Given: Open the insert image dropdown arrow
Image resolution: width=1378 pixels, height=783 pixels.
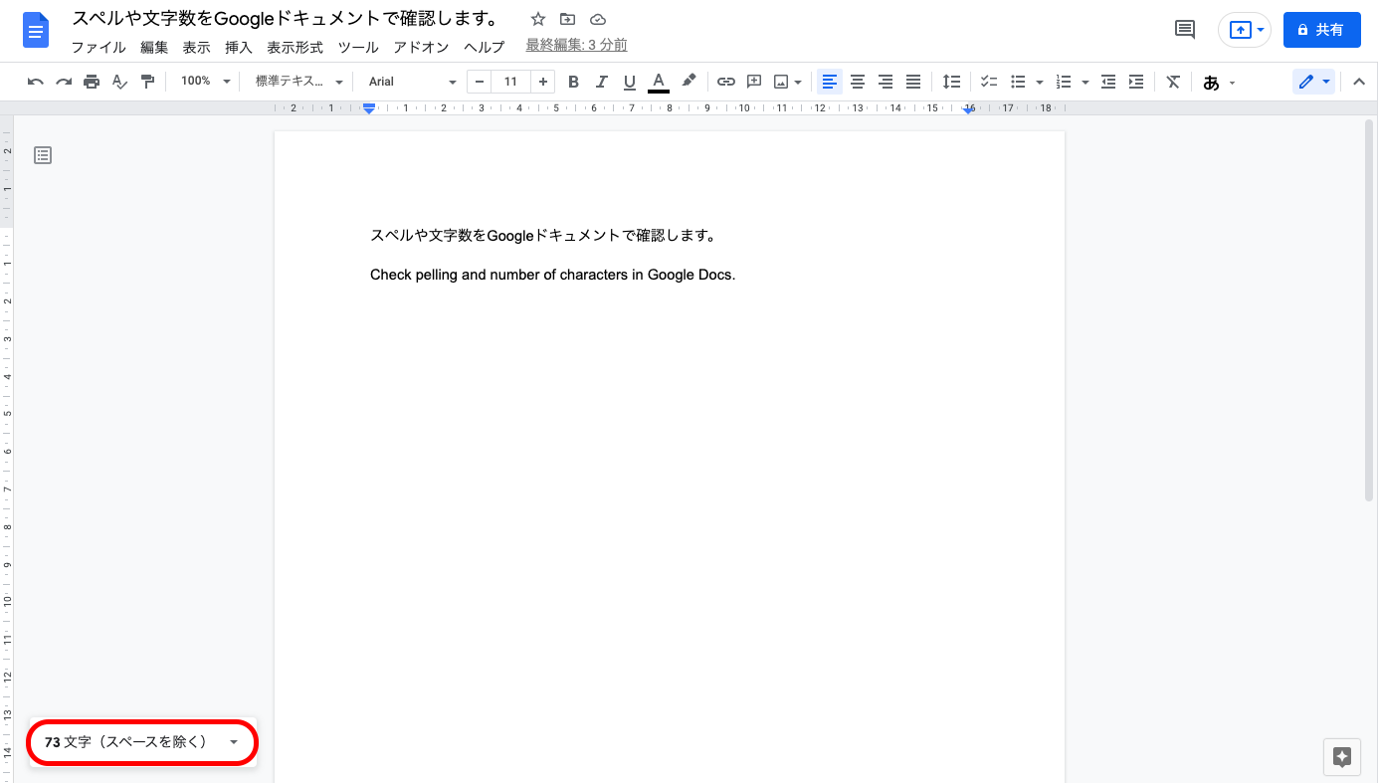Looking at the screenshot, I should 798,82.
